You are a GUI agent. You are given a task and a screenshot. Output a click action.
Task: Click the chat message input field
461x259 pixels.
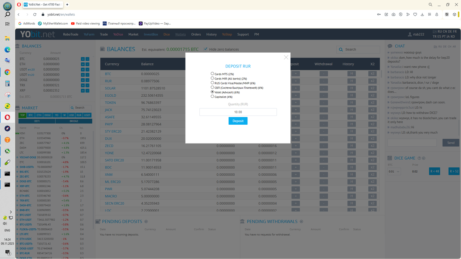coord(412,143)
